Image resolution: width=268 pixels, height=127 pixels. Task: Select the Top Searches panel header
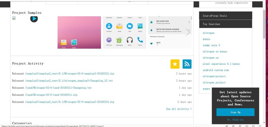(225, 24)
